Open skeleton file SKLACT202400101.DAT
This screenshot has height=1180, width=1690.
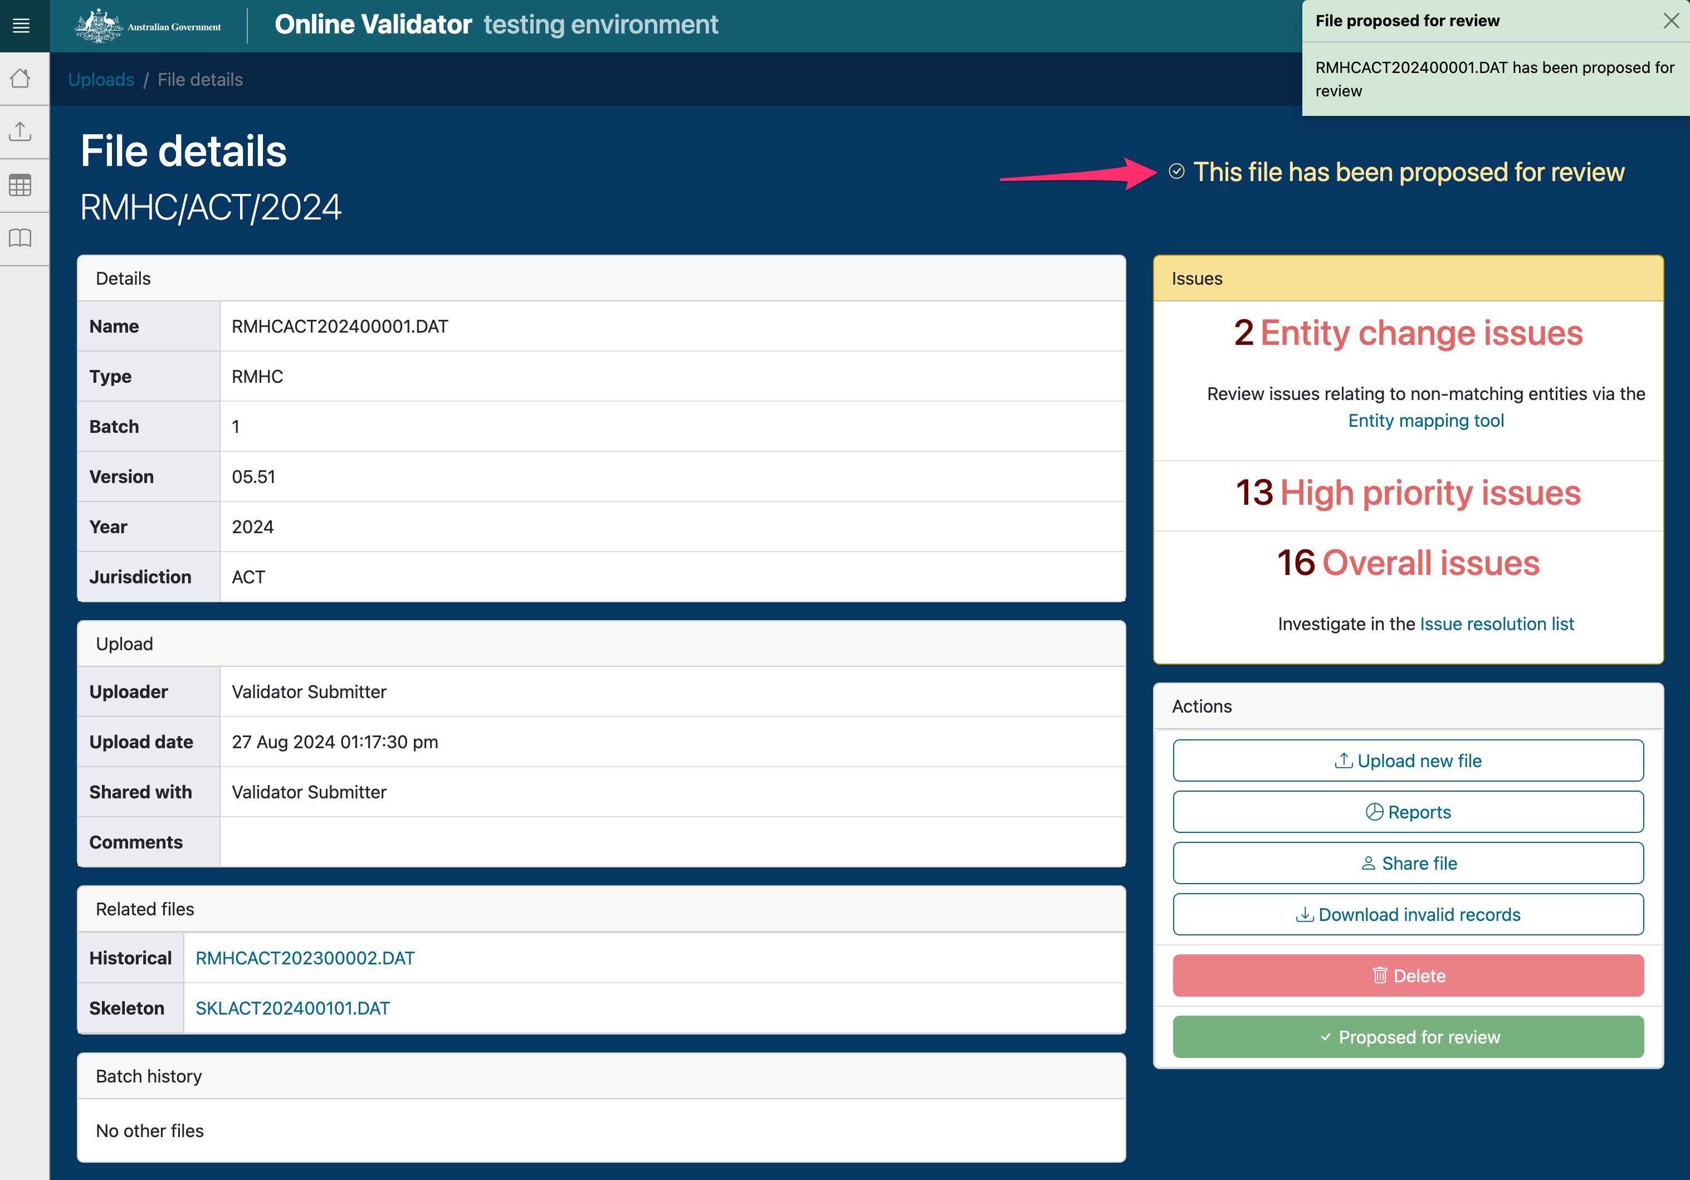point(292,1008)
